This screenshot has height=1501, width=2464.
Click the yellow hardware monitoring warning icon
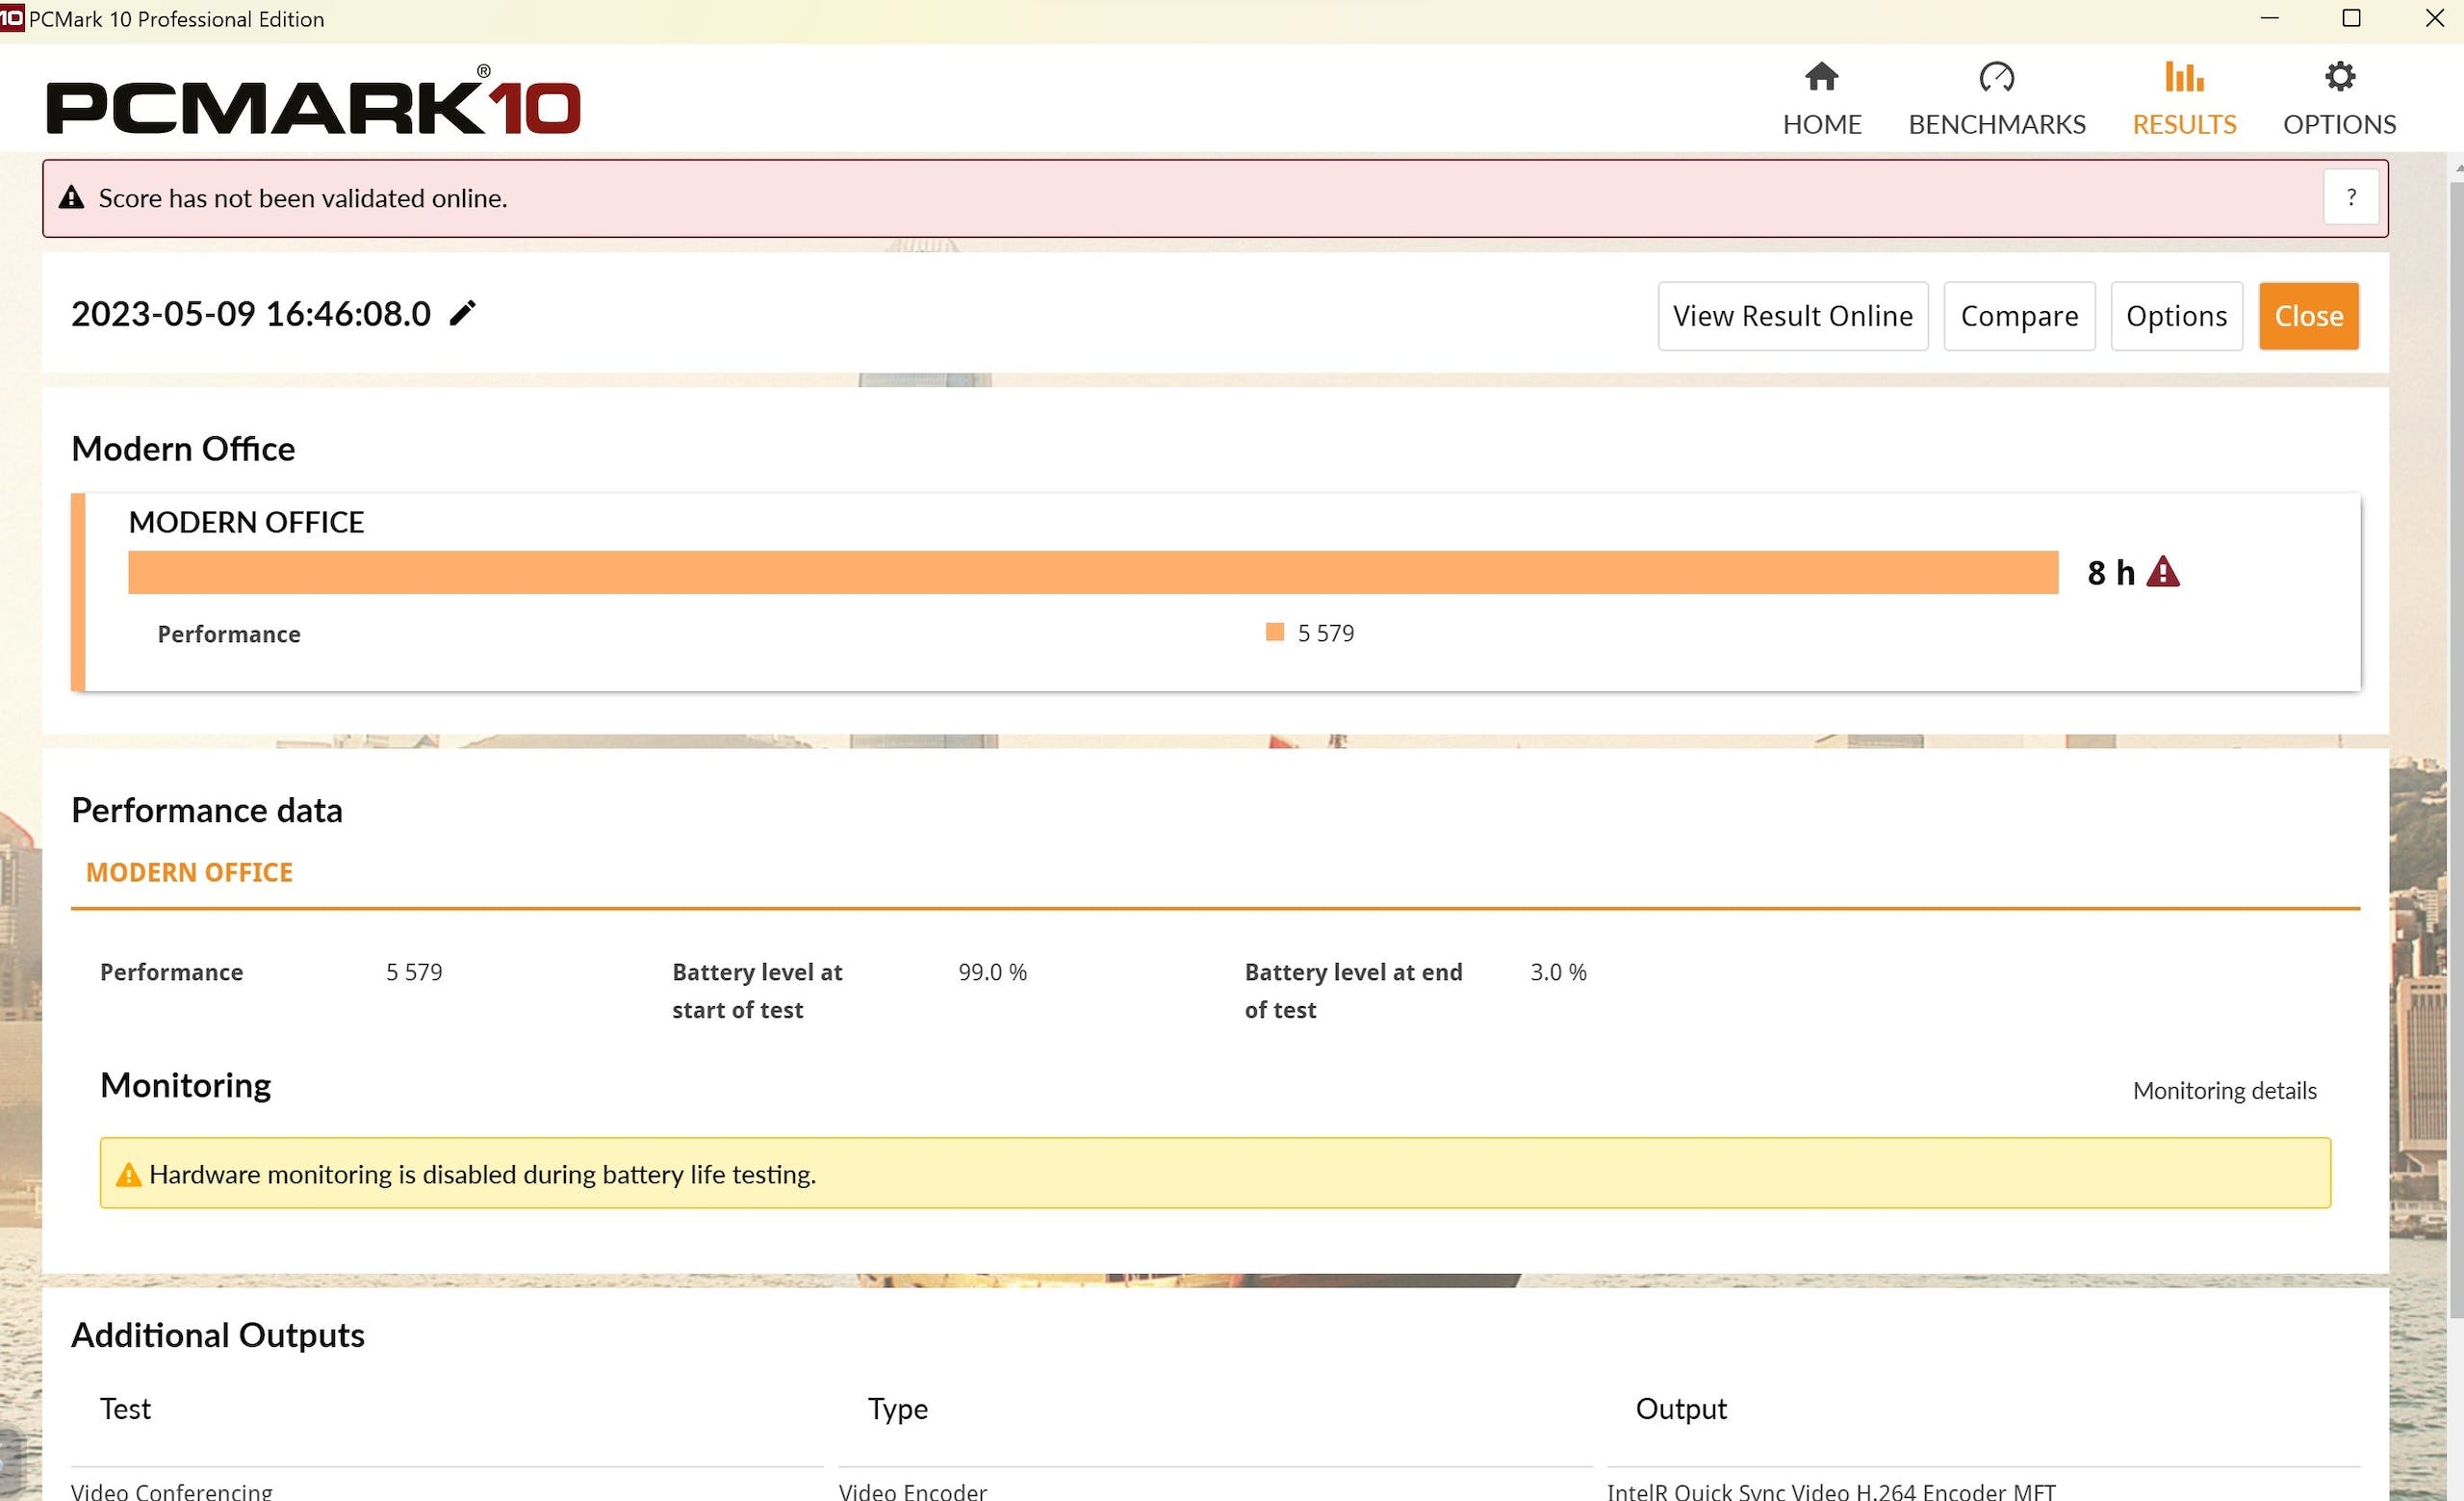128,1174
